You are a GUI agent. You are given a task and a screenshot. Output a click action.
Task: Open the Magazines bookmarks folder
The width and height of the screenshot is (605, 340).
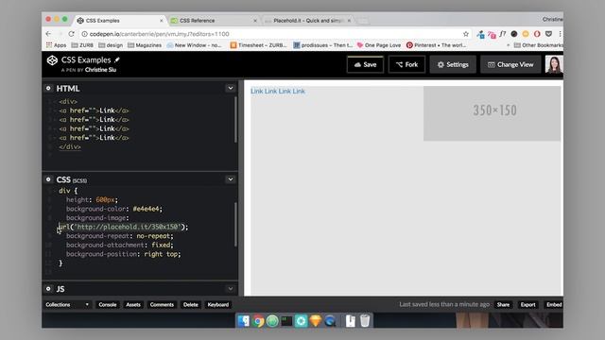145,45
